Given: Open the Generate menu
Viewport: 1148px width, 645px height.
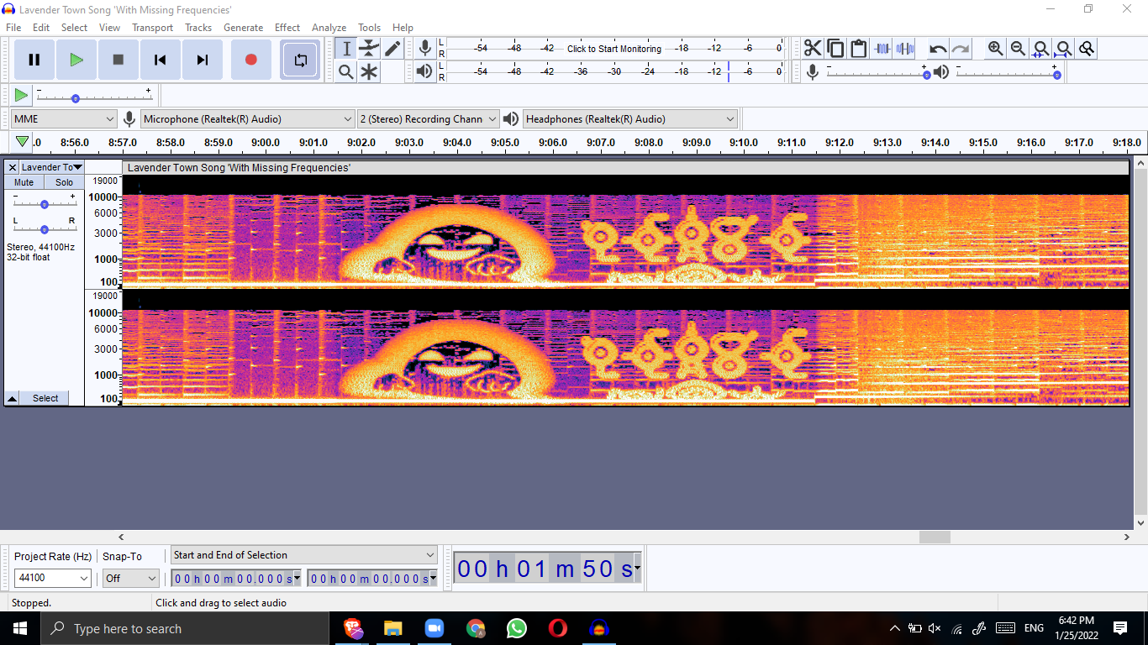Looking at the screenshot, I should (243, 28).
